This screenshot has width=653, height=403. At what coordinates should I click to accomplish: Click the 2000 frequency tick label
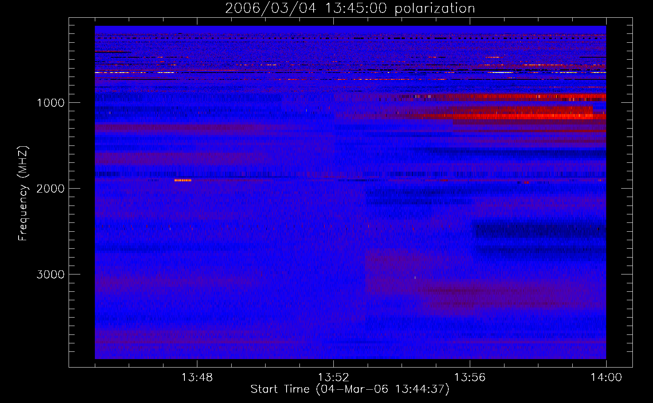[50, 188]
